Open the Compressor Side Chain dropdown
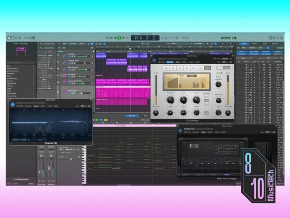The width and height of the screenshot is (290, 218). 226,59
